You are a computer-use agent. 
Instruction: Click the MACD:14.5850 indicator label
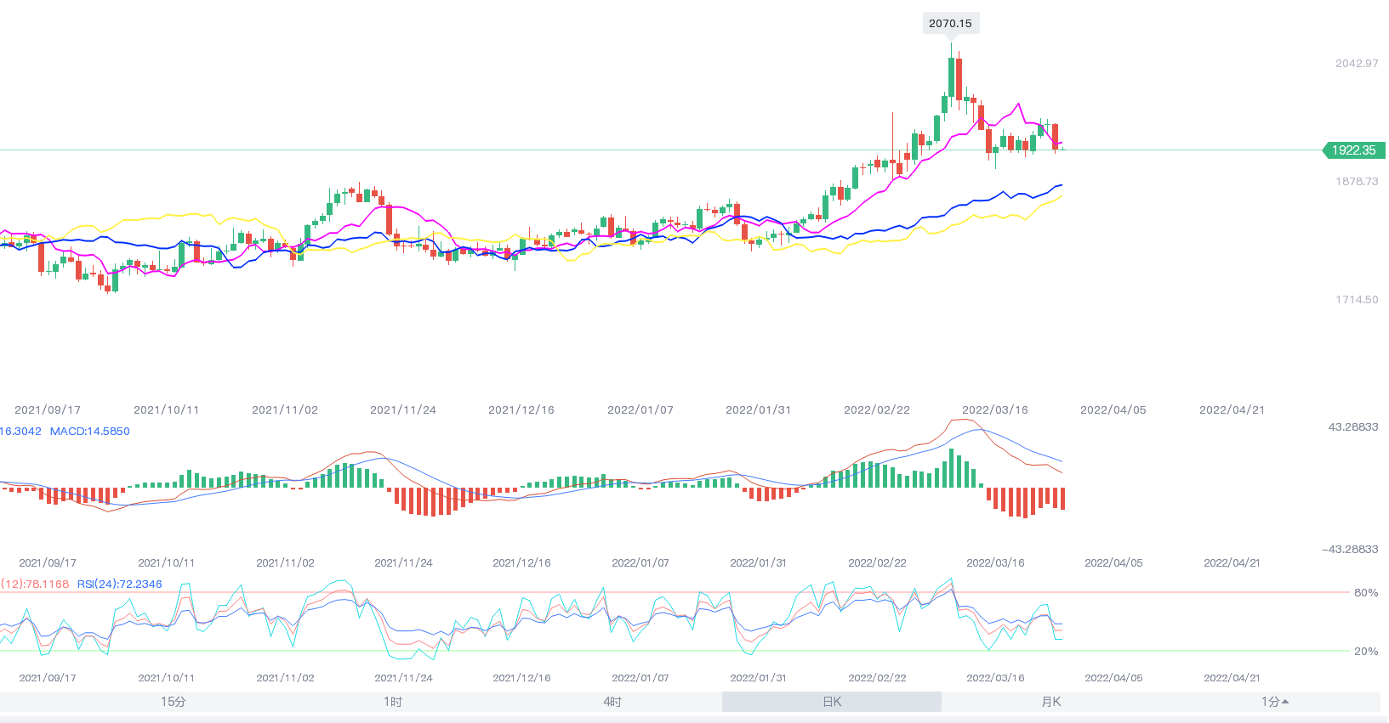click(x=89, y=432)
